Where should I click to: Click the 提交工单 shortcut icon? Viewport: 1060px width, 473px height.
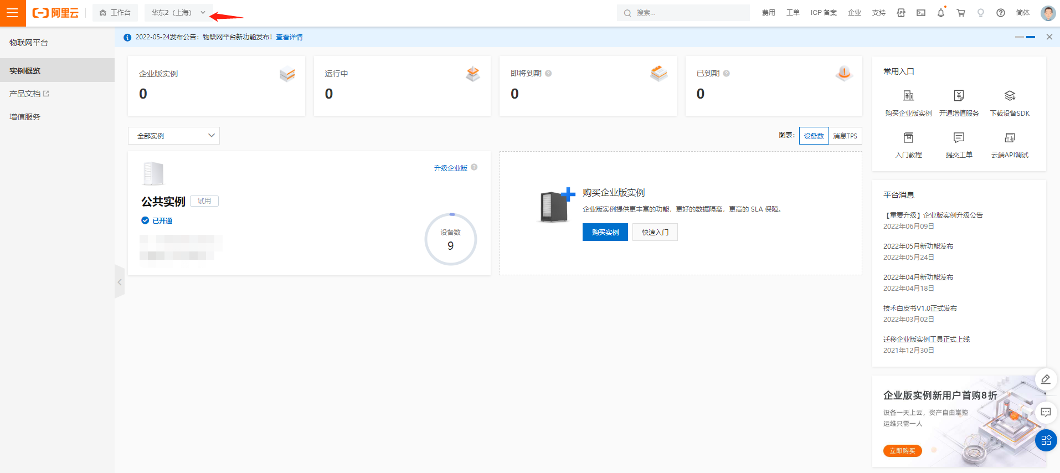959,137
